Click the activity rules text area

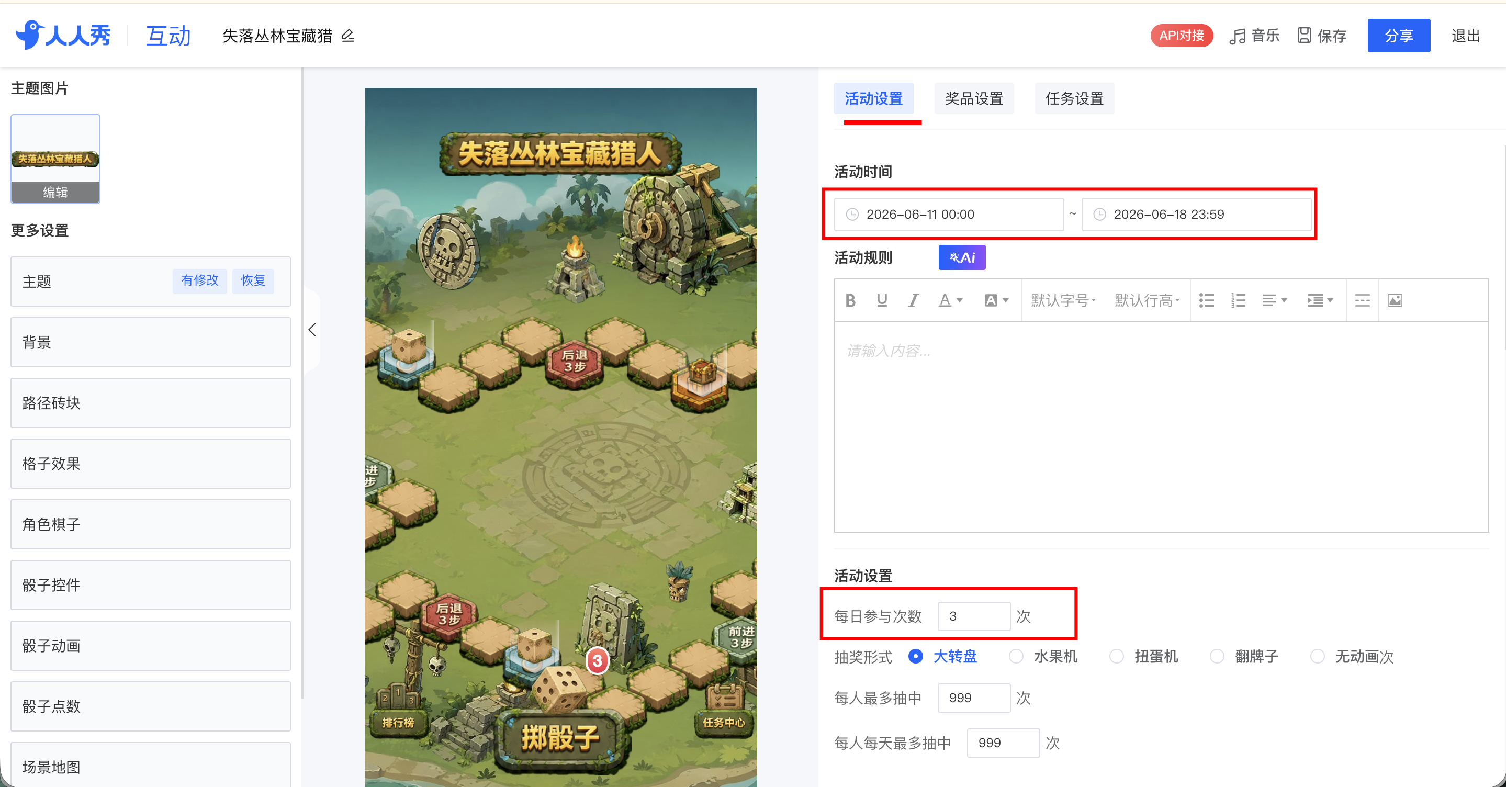coord(1161,427)
